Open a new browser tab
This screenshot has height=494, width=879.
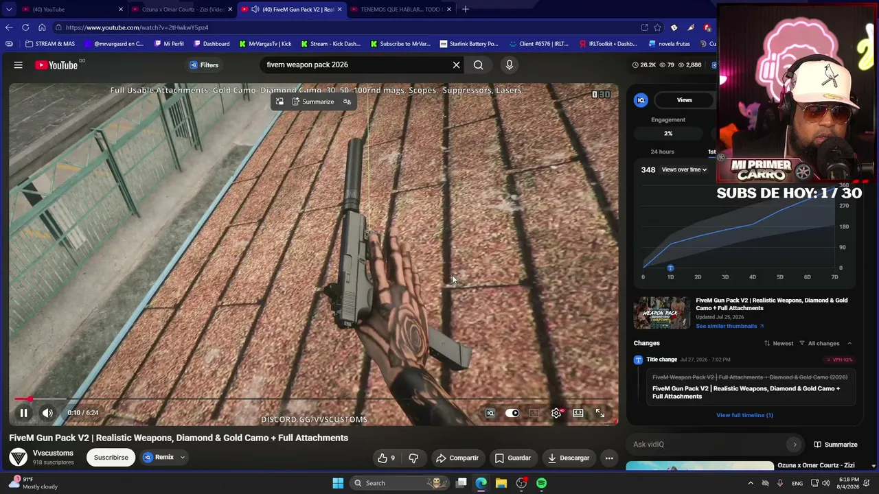tap(466, 10)
